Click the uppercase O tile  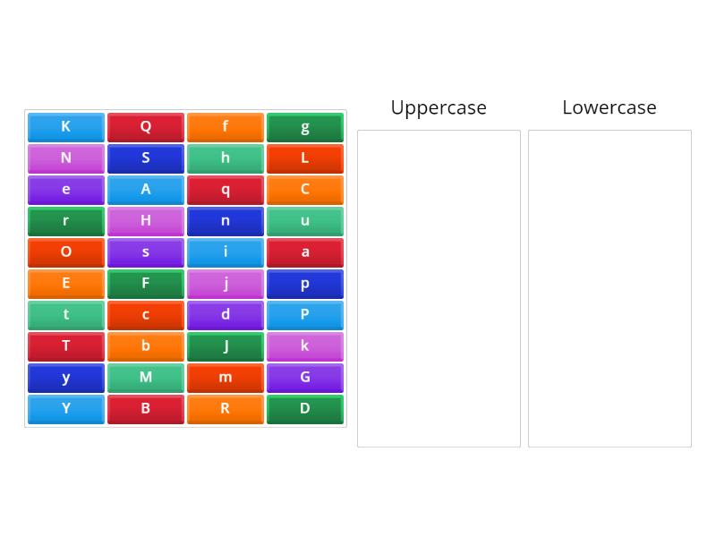65,252
